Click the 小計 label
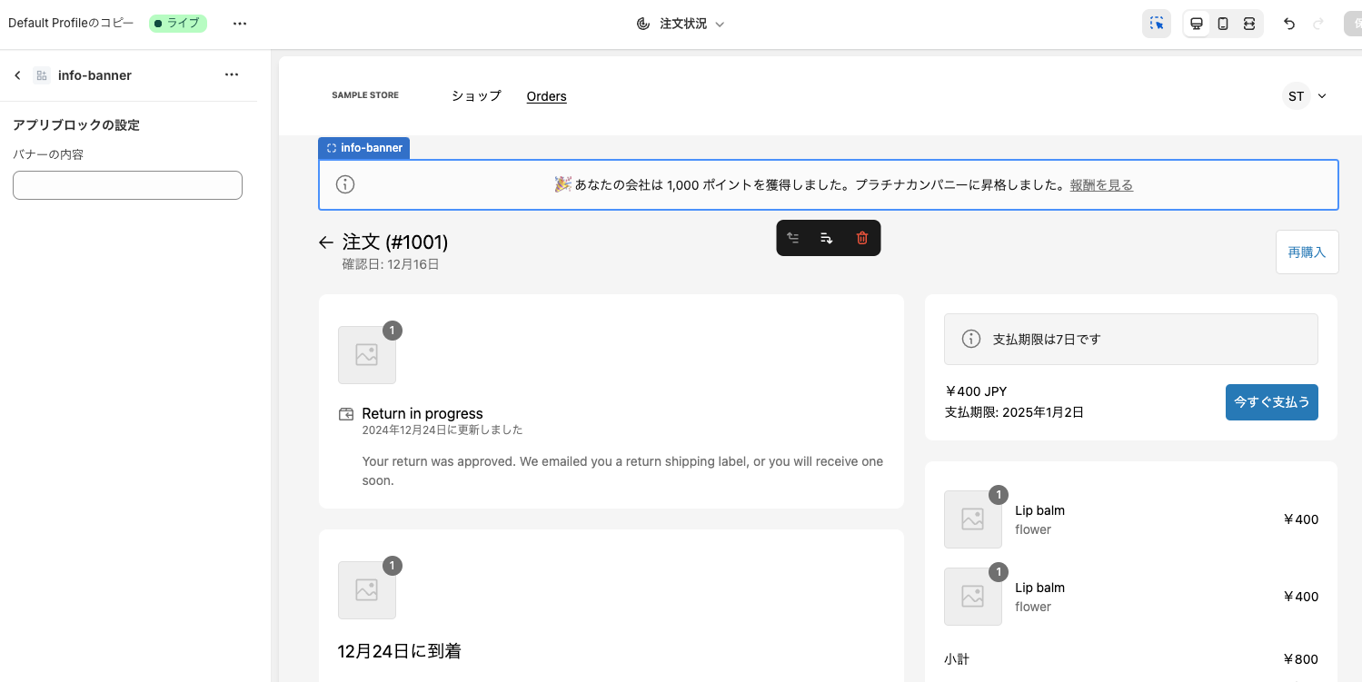The height and width of the screenshot is (682, 1362). point(957,659)
